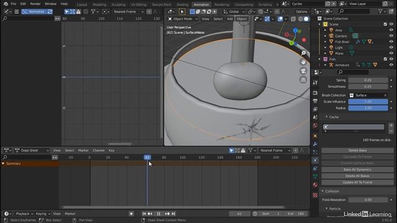
Task: Hide the Light object in outliner
Action: (391, 48)
